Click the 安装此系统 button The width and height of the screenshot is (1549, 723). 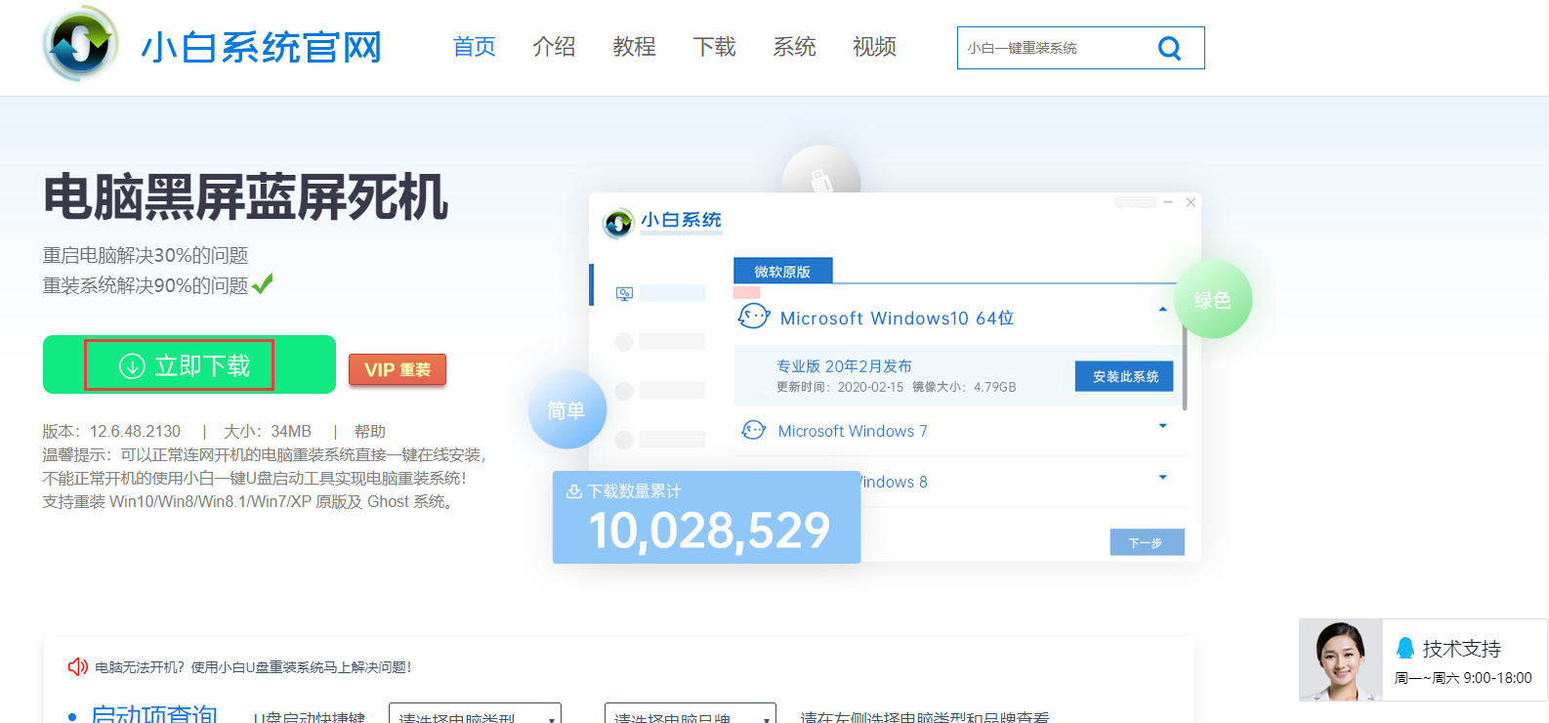(1124, 376)
